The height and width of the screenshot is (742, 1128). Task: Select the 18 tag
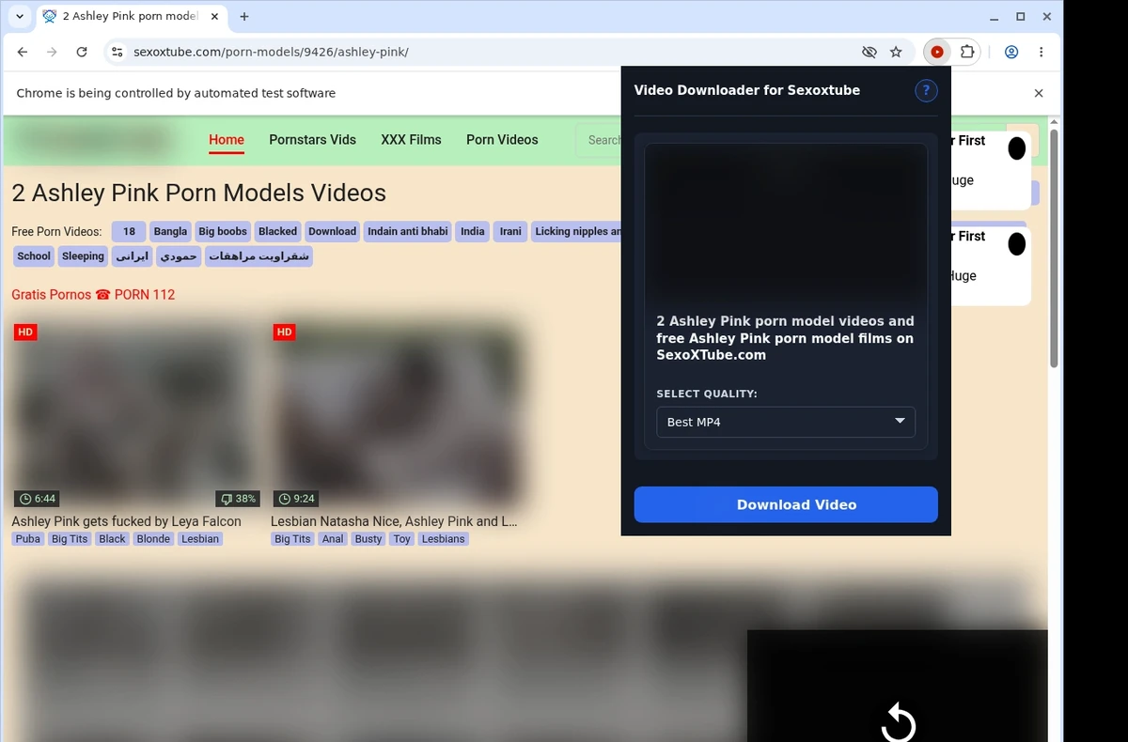[129, 231]
